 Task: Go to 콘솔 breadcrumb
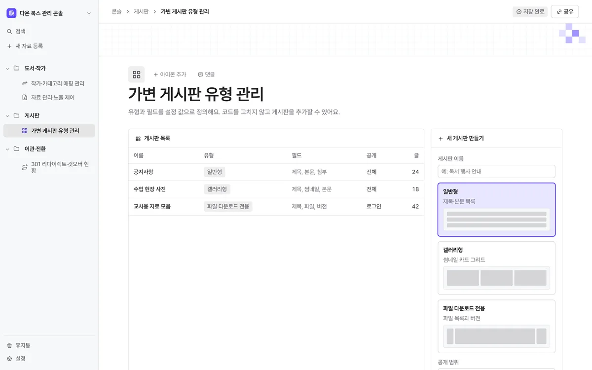pyautogui.click(x=117, y=11)
